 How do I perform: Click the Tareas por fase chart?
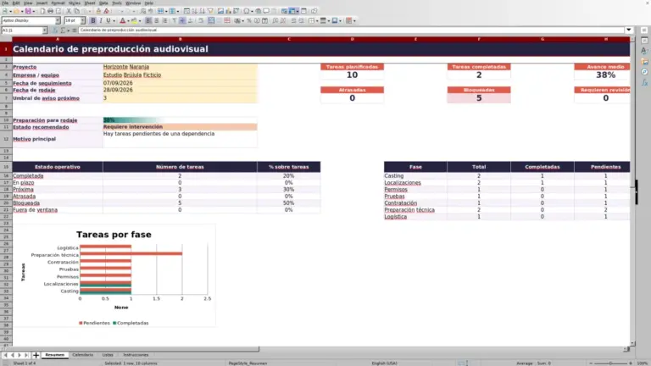114,275
